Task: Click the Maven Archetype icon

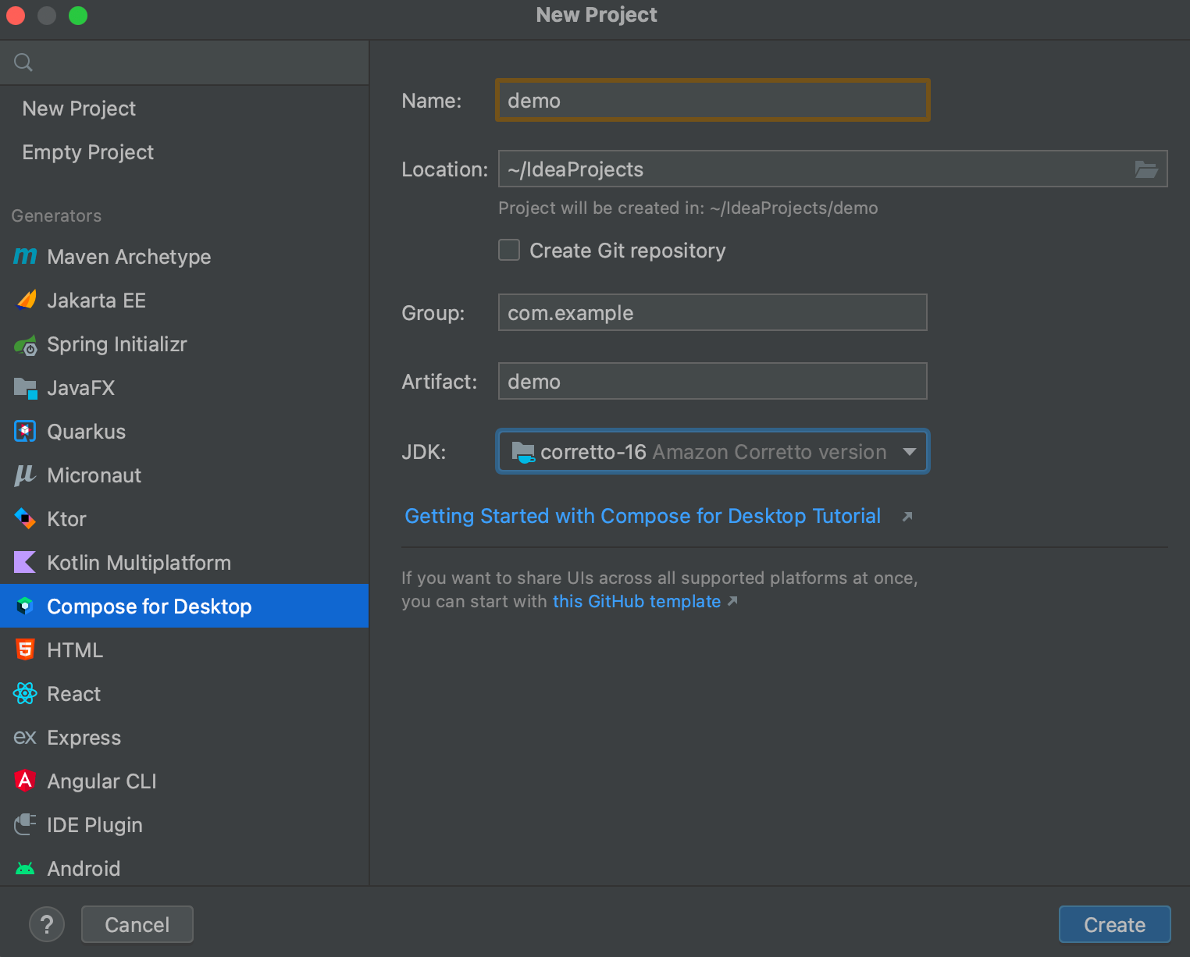Action: point(25,256)
